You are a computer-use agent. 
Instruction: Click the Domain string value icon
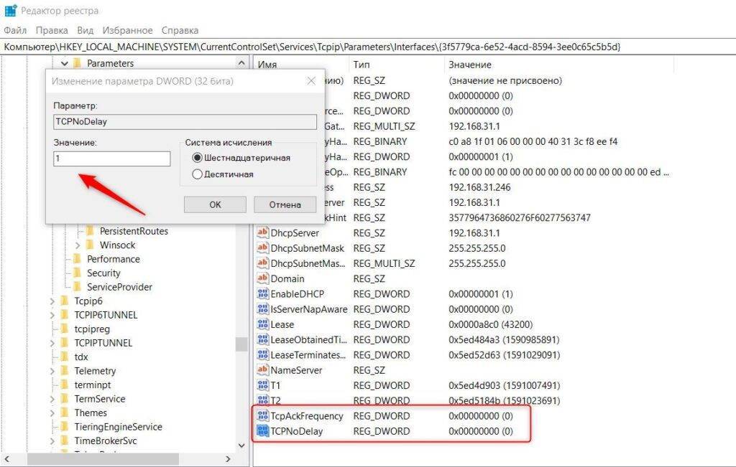coord(262,278)
